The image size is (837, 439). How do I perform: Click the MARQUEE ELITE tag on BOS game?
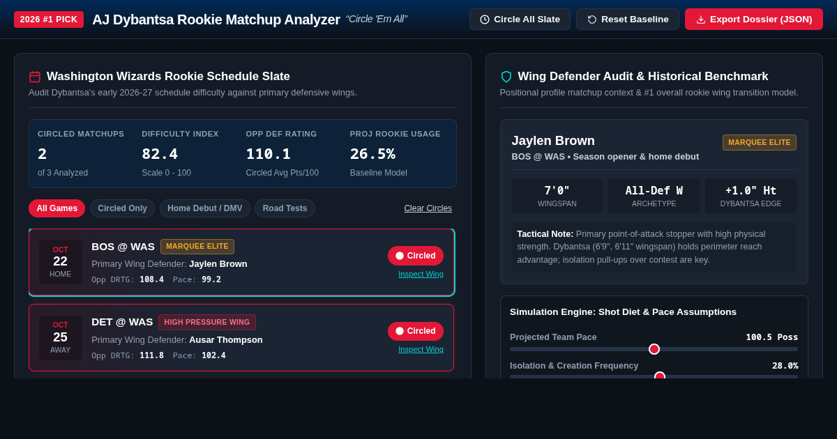pos(197,247)
